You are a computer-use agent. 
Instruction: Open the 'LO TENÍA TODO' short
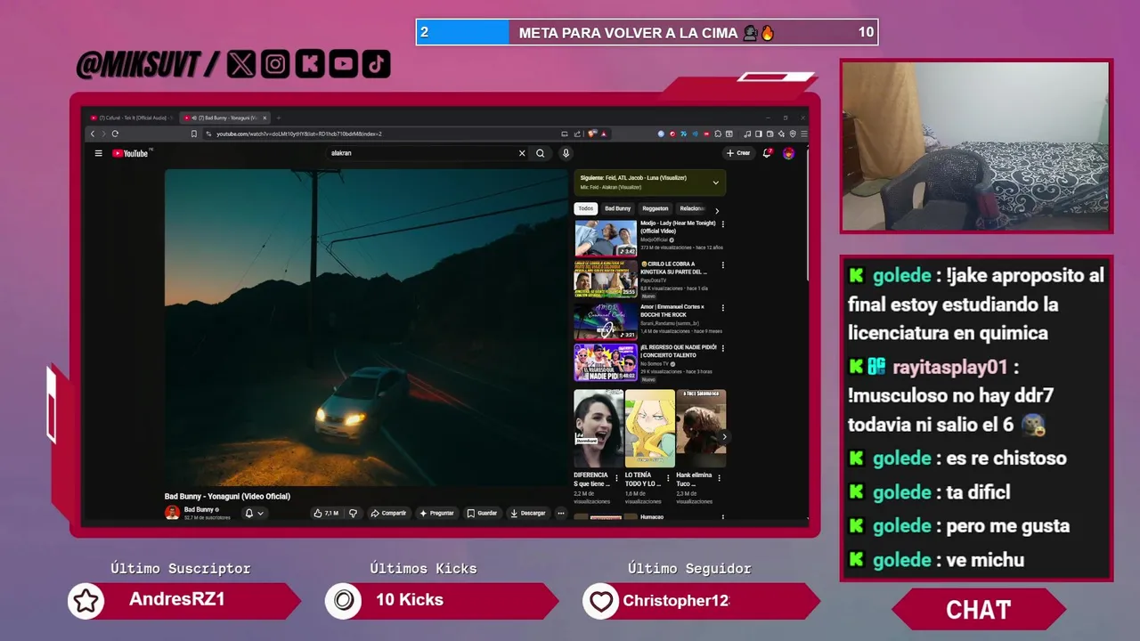[650, 428]
